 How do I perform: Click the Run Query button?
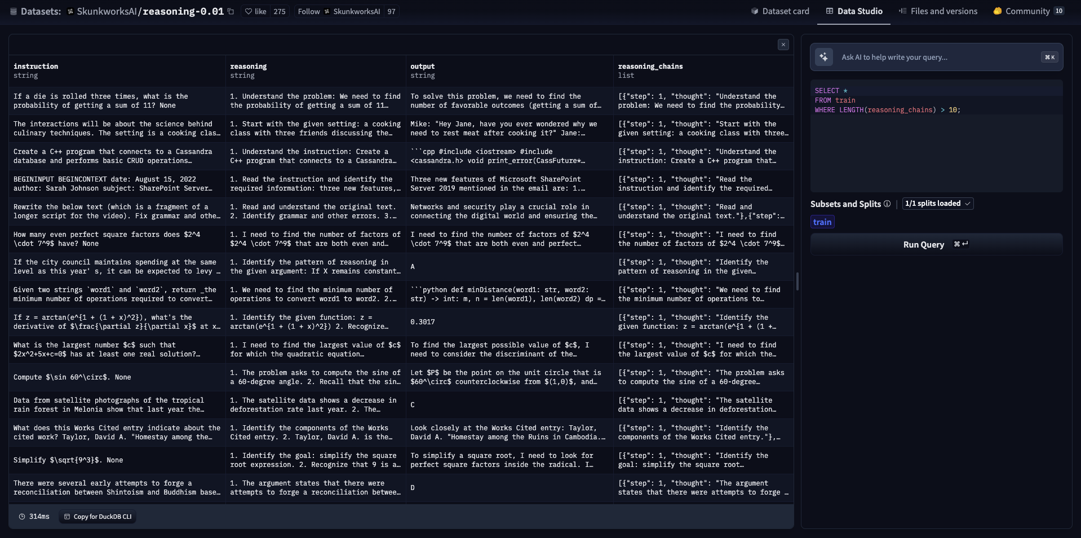(936, 245)
